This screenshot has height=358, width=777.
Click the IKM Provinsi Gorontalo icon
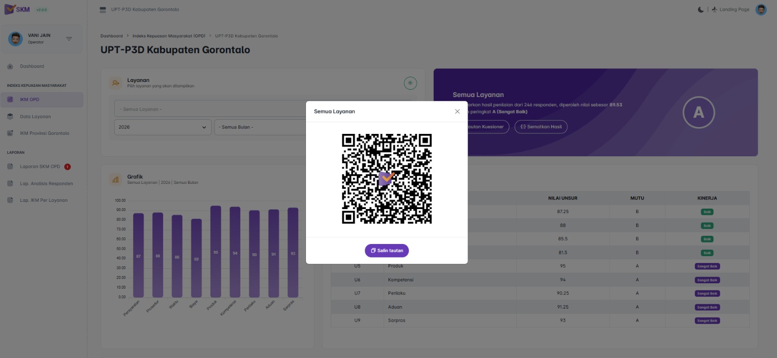coord(10,133)
